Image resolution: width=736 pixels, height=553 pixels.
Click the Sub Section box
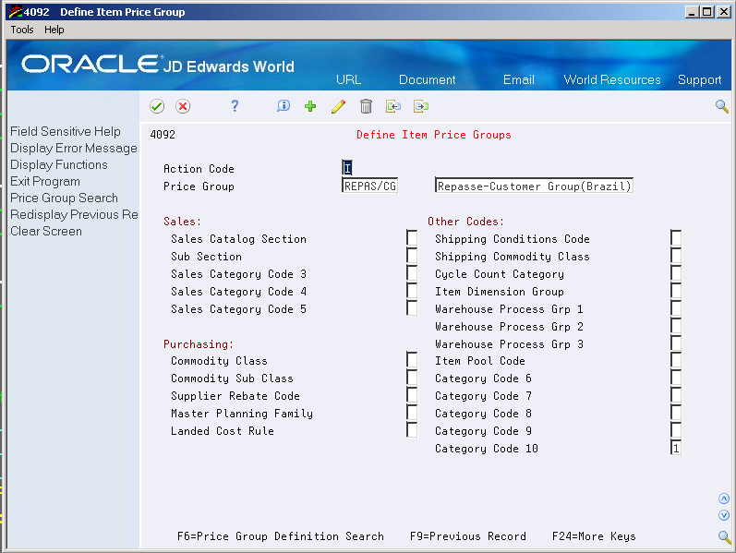click(412, 256)
